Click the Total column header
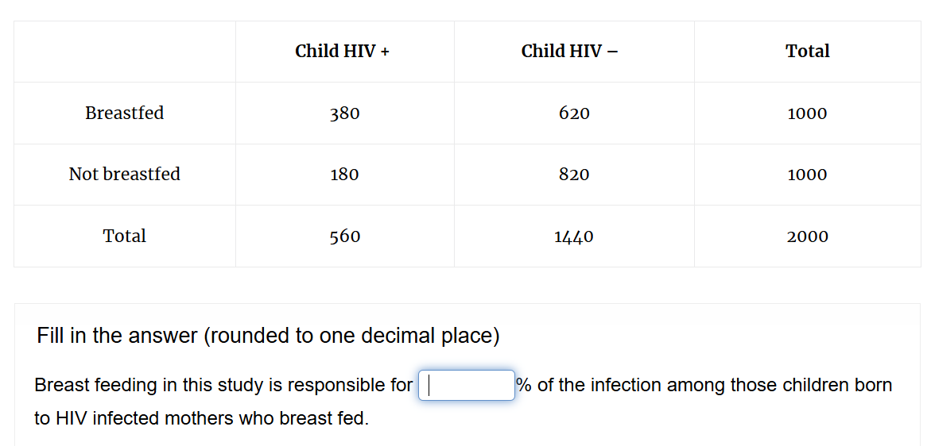The image size is (931, 446). point(808,52)
